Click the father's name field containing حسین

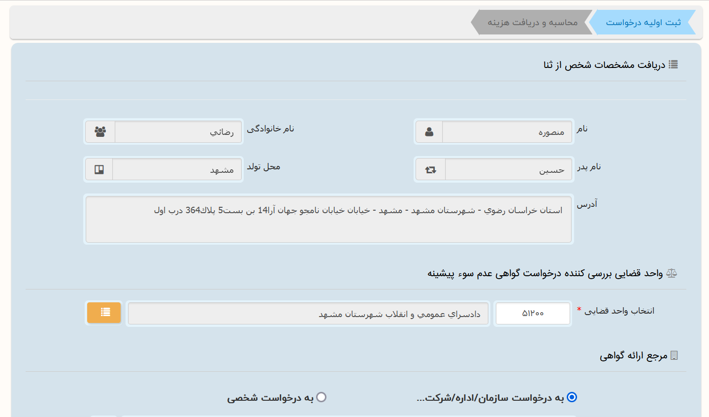coord(508,170)
